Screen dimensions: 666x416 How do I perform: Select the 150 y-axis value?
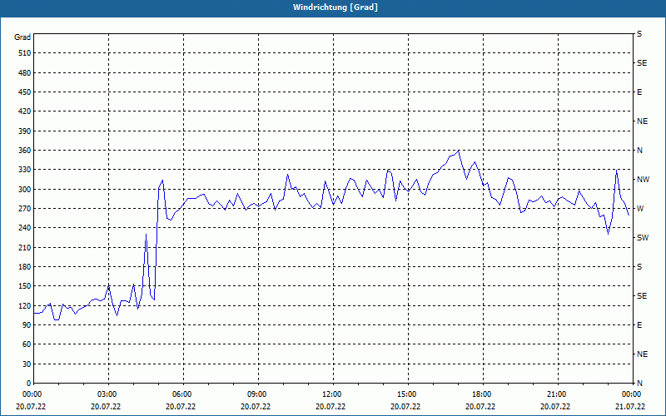click(x=25, y=286)
